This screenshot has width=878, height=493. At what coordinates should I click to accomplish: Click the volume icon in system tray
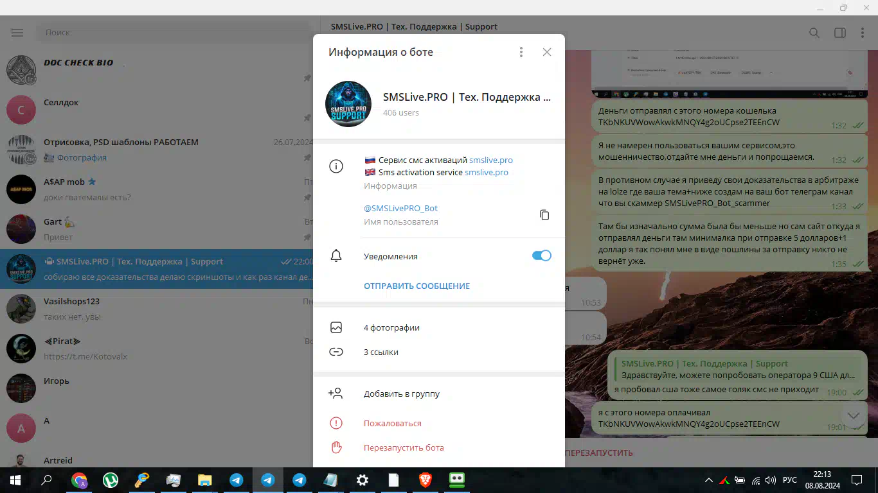771,480
